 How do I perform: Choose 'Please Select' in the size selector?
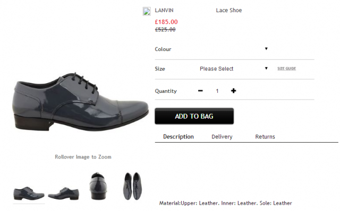click(216, 69)
